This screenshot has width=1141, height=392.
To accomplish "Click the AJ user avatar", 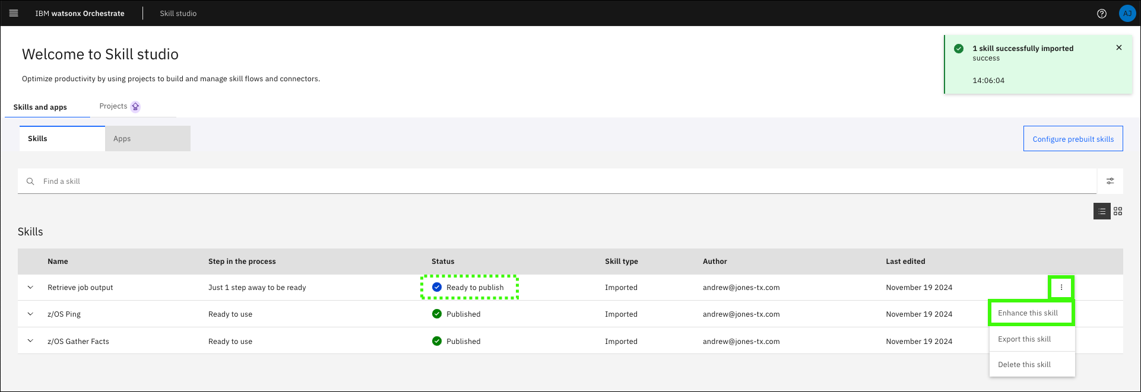I will coord(1127,14).
